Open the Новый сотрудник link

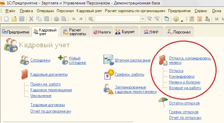[x=78, y=60]
